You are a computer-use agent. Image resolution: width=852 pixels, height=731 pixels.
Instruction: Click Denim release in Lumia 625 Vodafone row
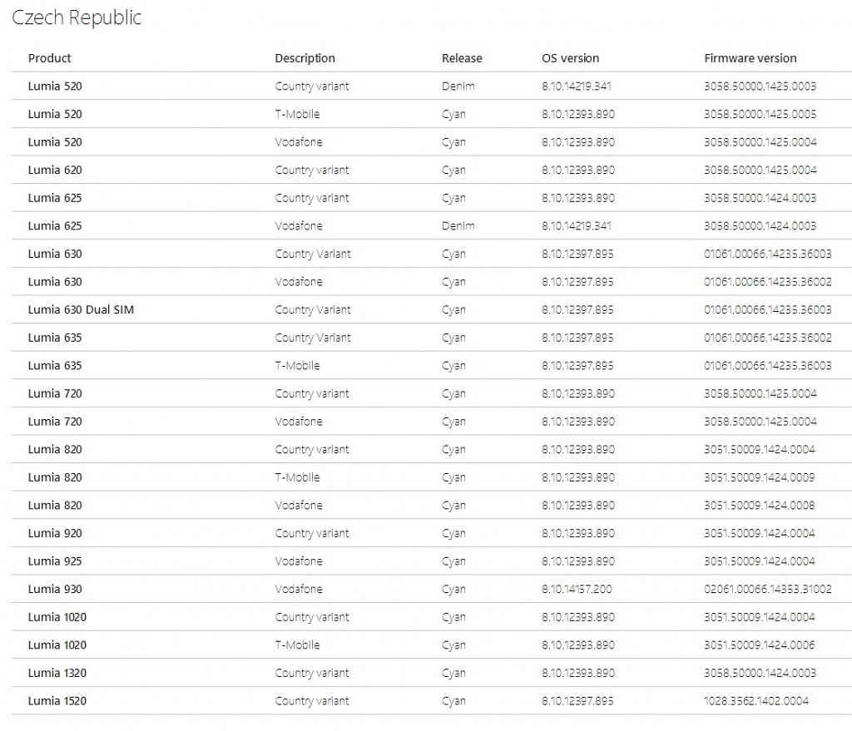pyautogui.click(x=458, y=226)
